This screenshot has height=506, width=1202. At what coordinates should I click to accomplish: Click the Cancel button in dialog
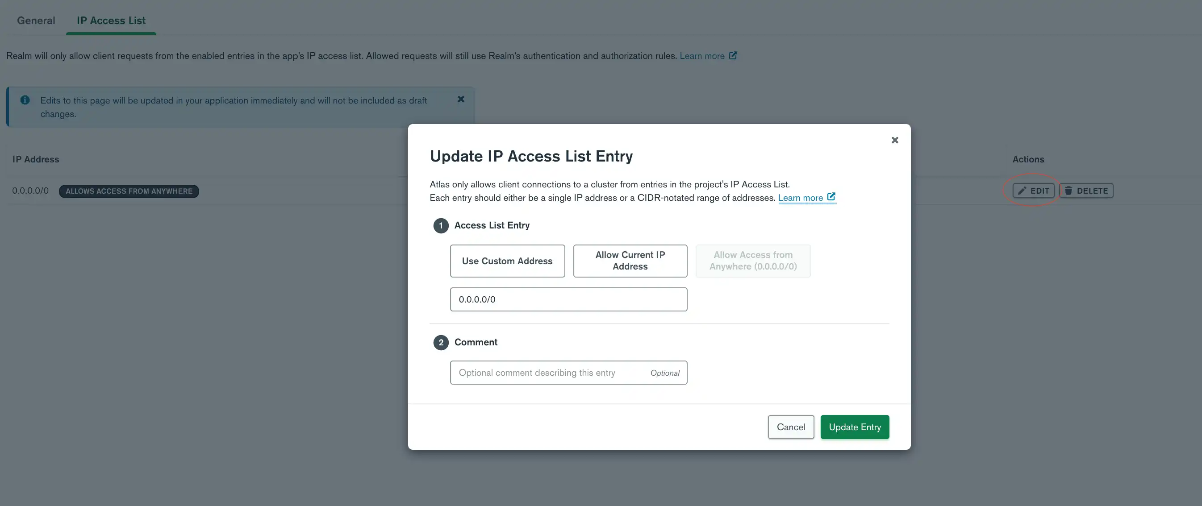[790, 427]
